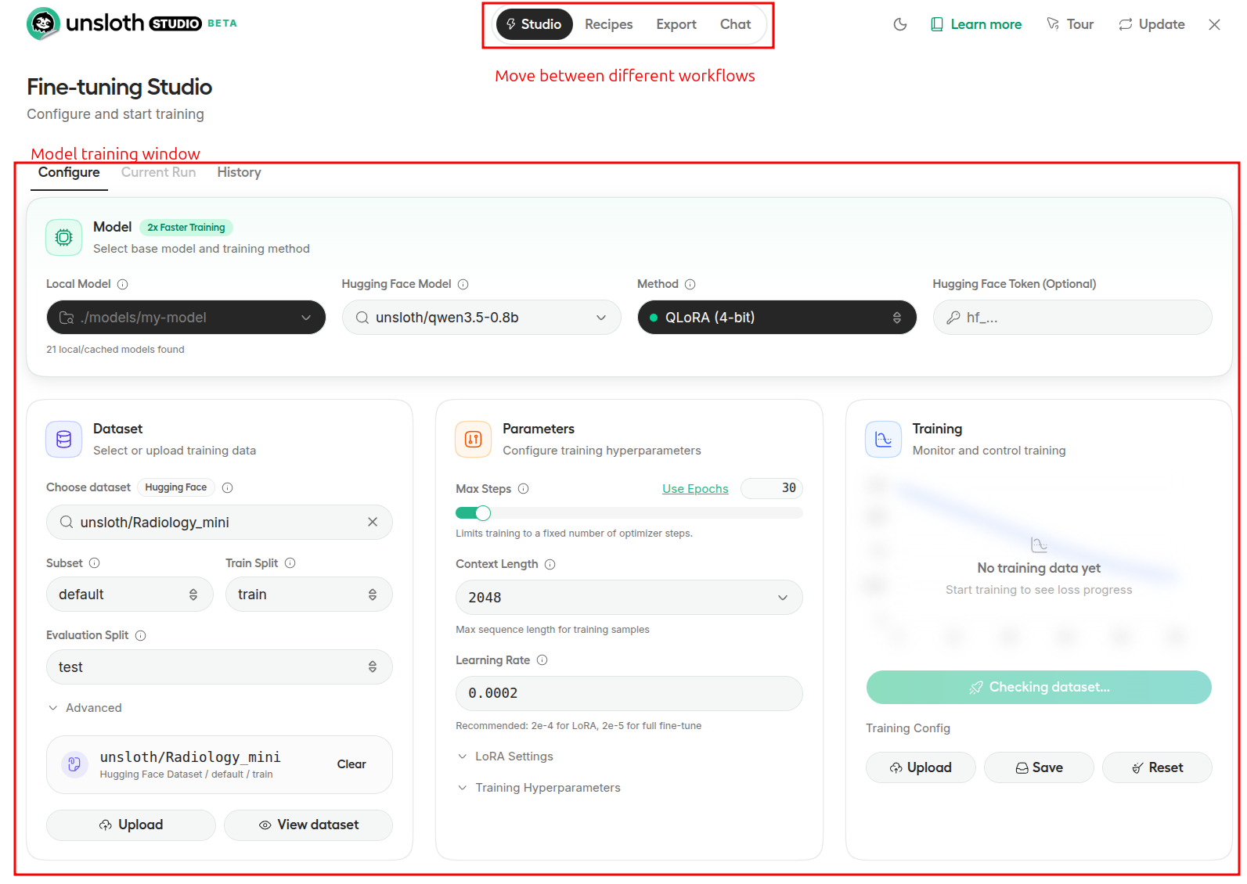Click info icon next to Learning Rate
Image resolution: width=1247 pixels, height=884 pixels.
[x=542, y=660]
